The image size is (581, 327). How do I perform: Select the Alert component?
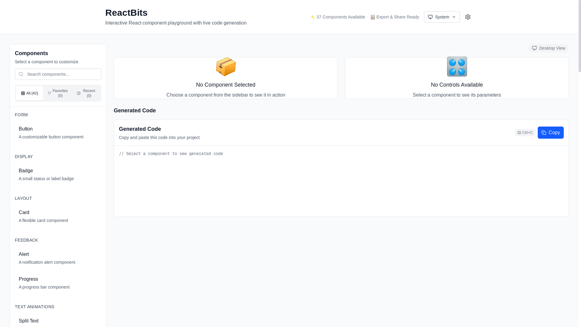coord(58,258)
